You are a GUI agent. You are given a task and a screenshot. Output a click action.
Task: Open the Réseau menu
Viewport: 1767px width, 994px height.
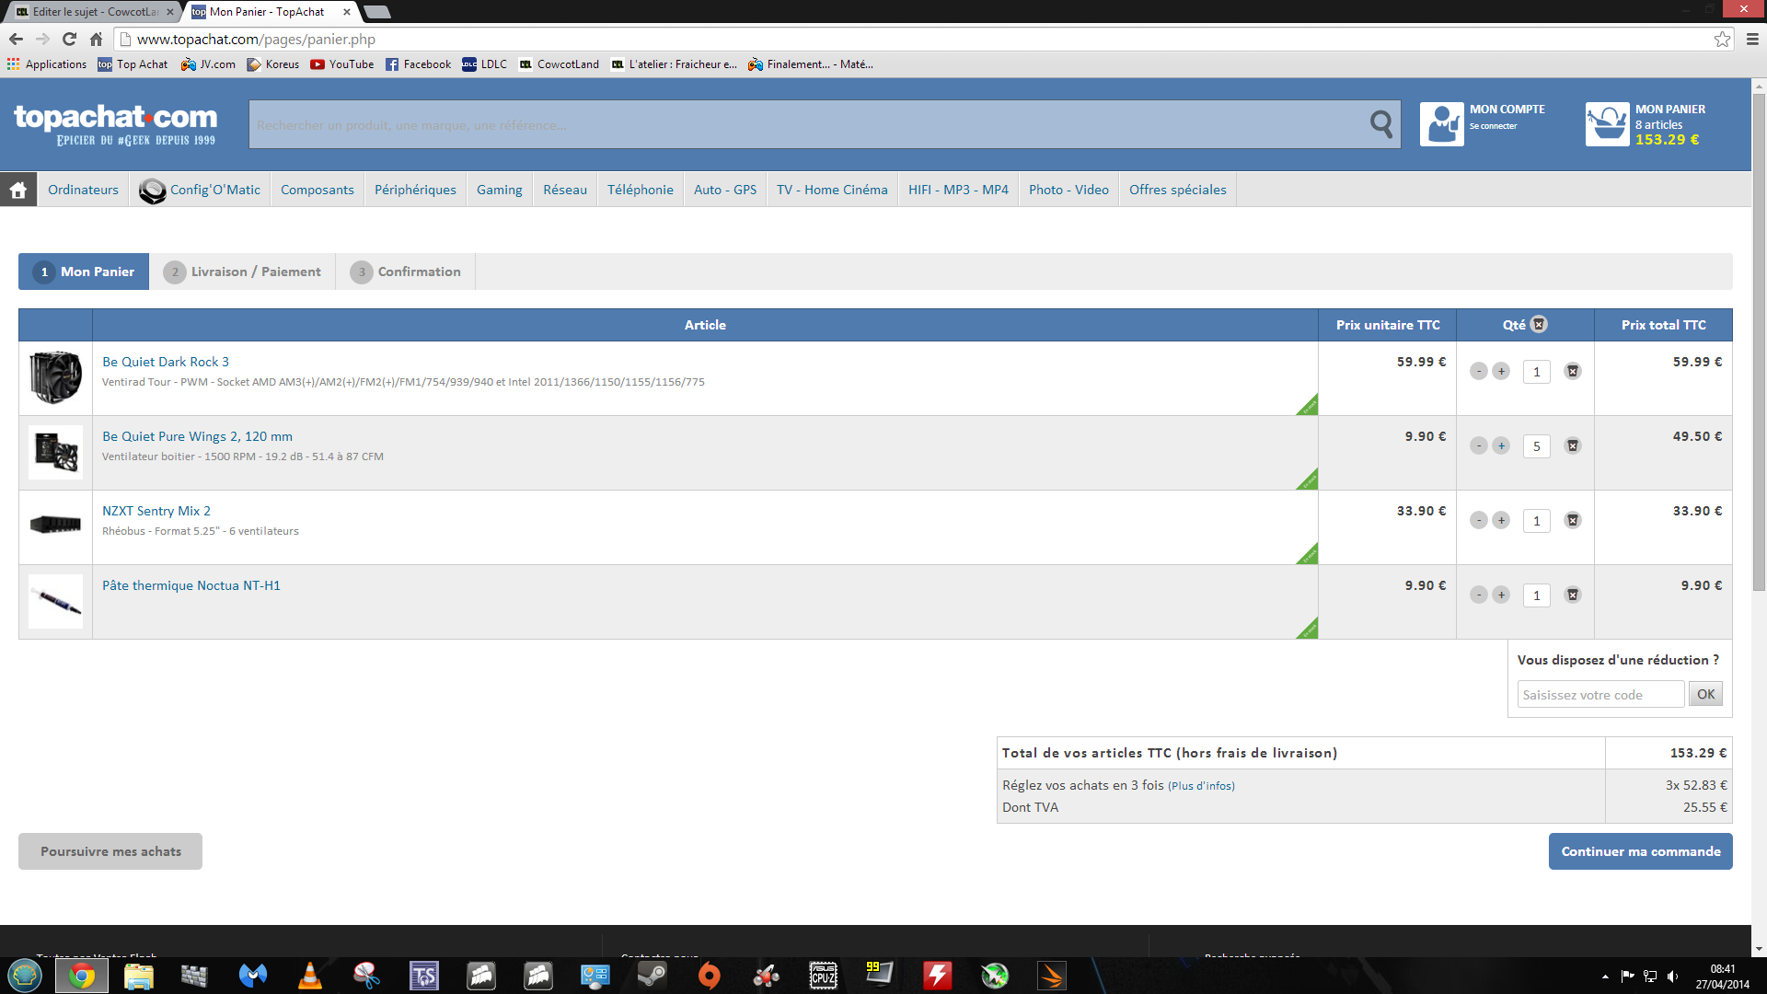[x=565, y=190]
